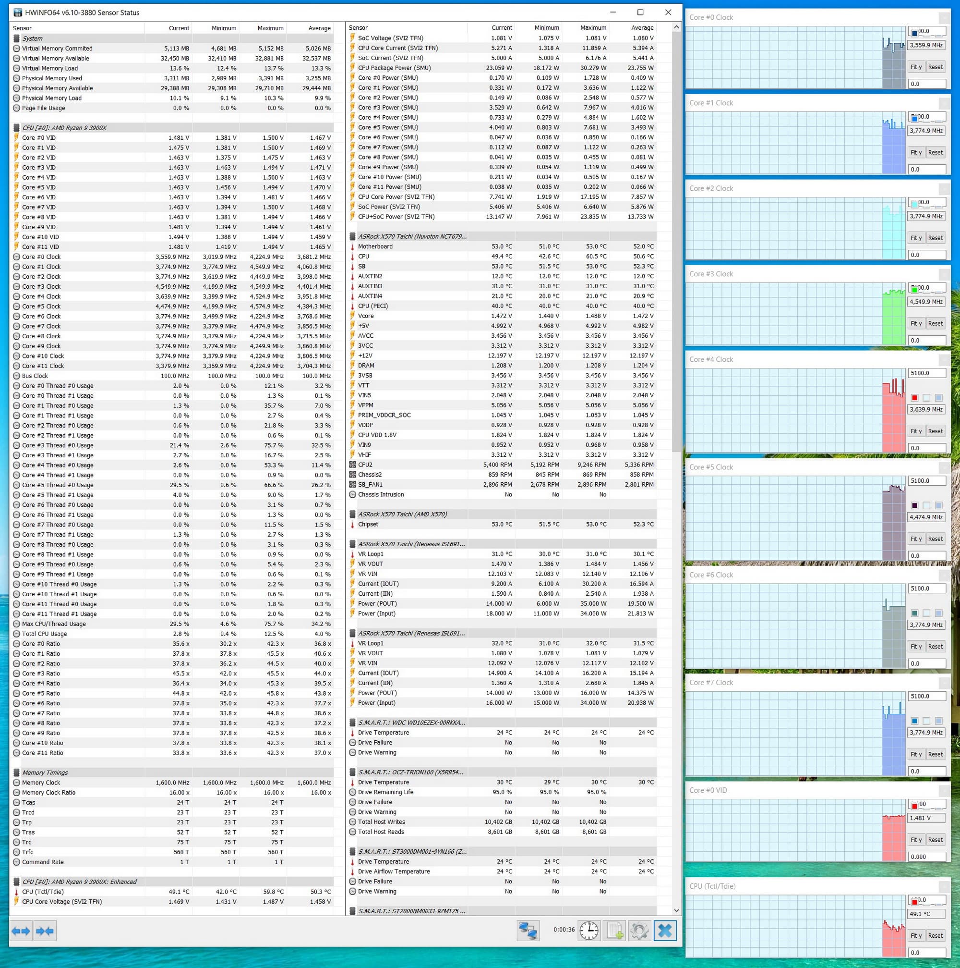Screen dimensions: 960x968
Task: Click the collapse columns arrows icon
Action: pyautogui.click(x=45, y=931)
